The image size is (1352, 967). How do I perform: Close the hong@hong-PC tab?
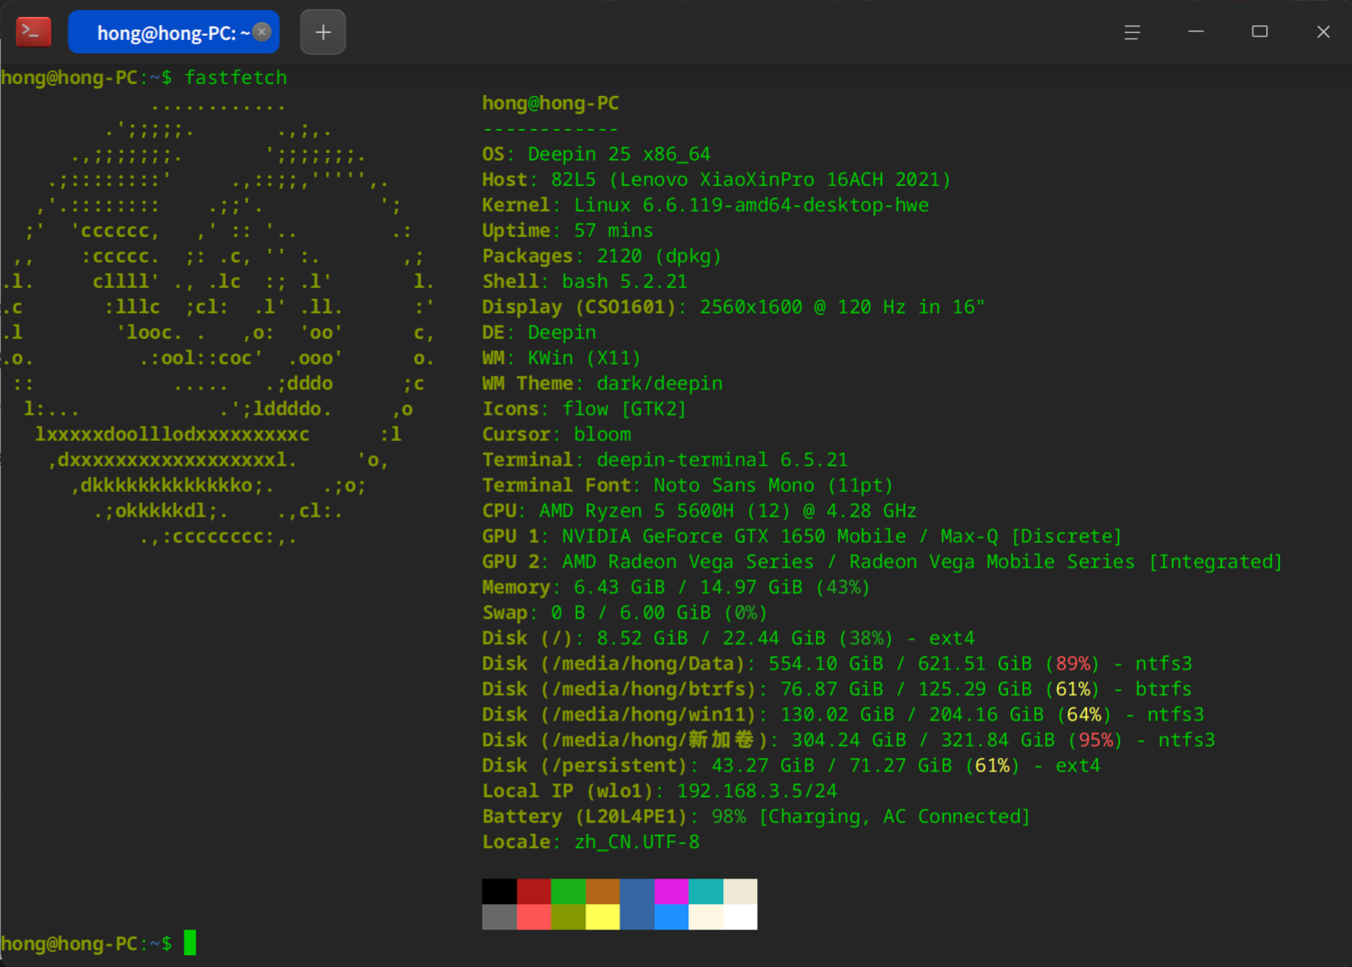[x=263, y=32]
